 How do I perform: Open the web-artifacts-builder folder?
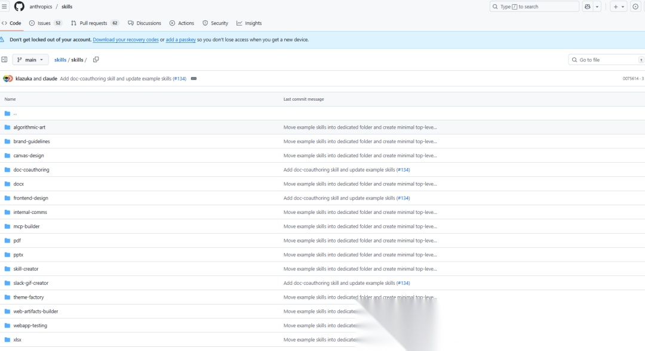coord(36,311)
